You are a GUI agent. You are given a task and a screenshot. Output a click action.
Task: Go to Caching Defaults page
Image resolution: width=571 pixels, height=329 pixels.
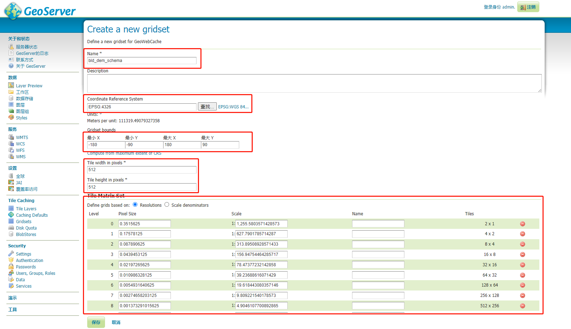(32, 215)
